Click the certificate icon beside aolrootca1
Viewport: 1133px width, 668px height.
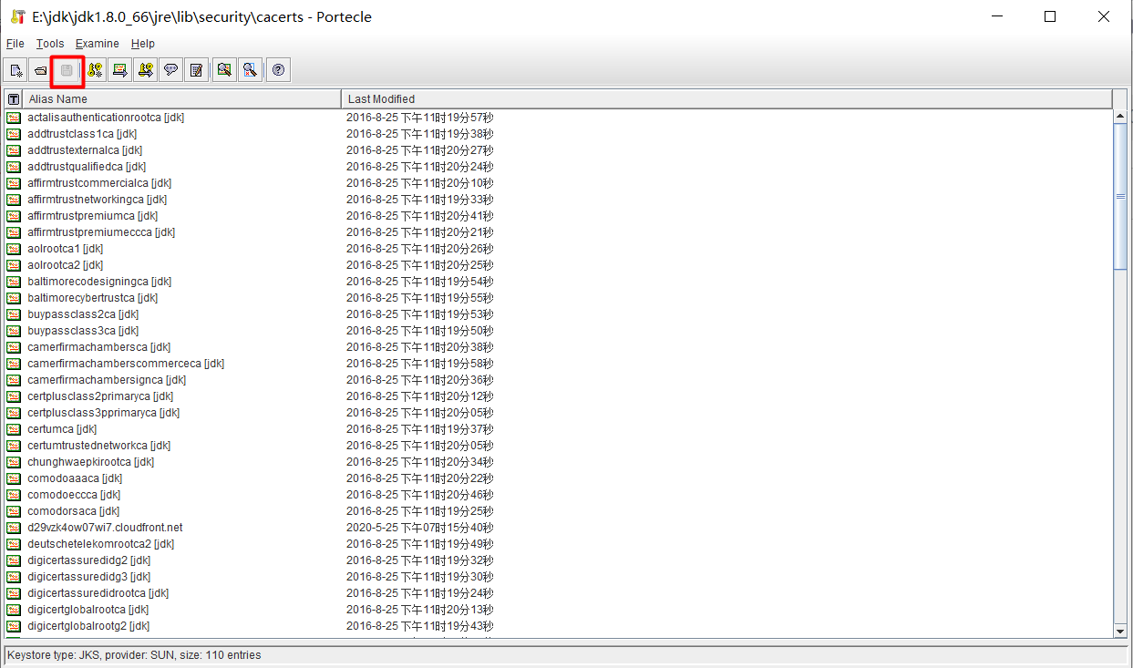13,248
